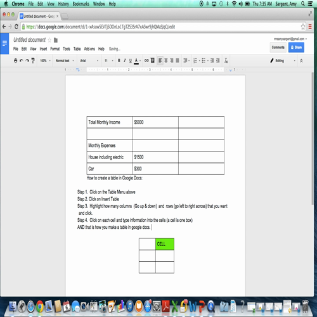This screenshot has height=317, width=317.
Task: Select center align
Action: pos(166,61)
